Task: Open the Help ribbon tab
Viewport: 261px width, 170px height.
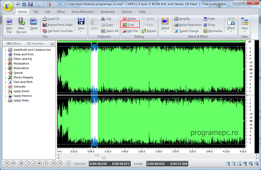Action: point(142,12)
